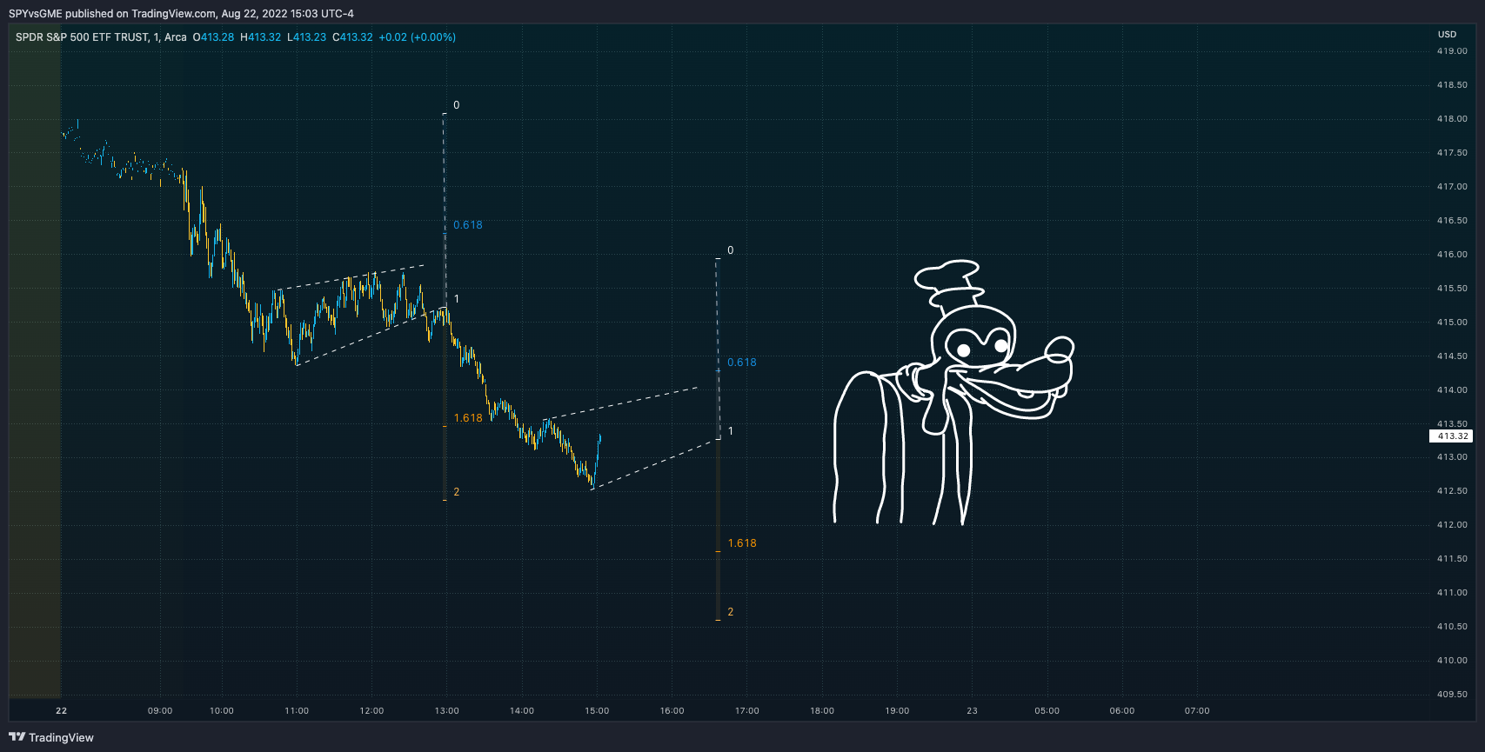Click the 418.00 price axis label
Viewport: 1485px width, 752px height.
pos(1452,119)
